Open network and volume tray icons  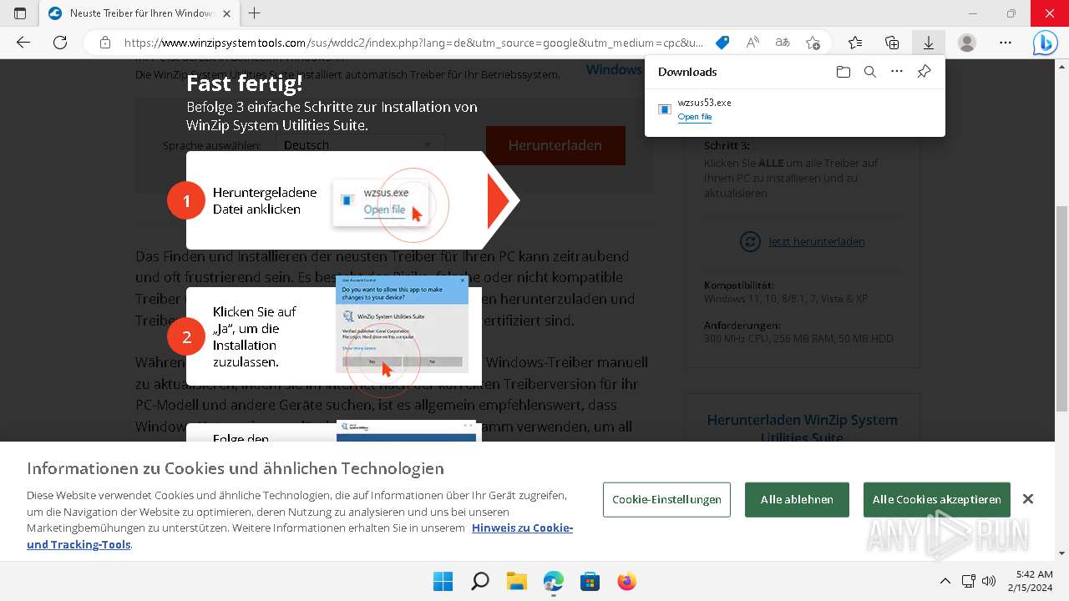click(x=979, y=581)
